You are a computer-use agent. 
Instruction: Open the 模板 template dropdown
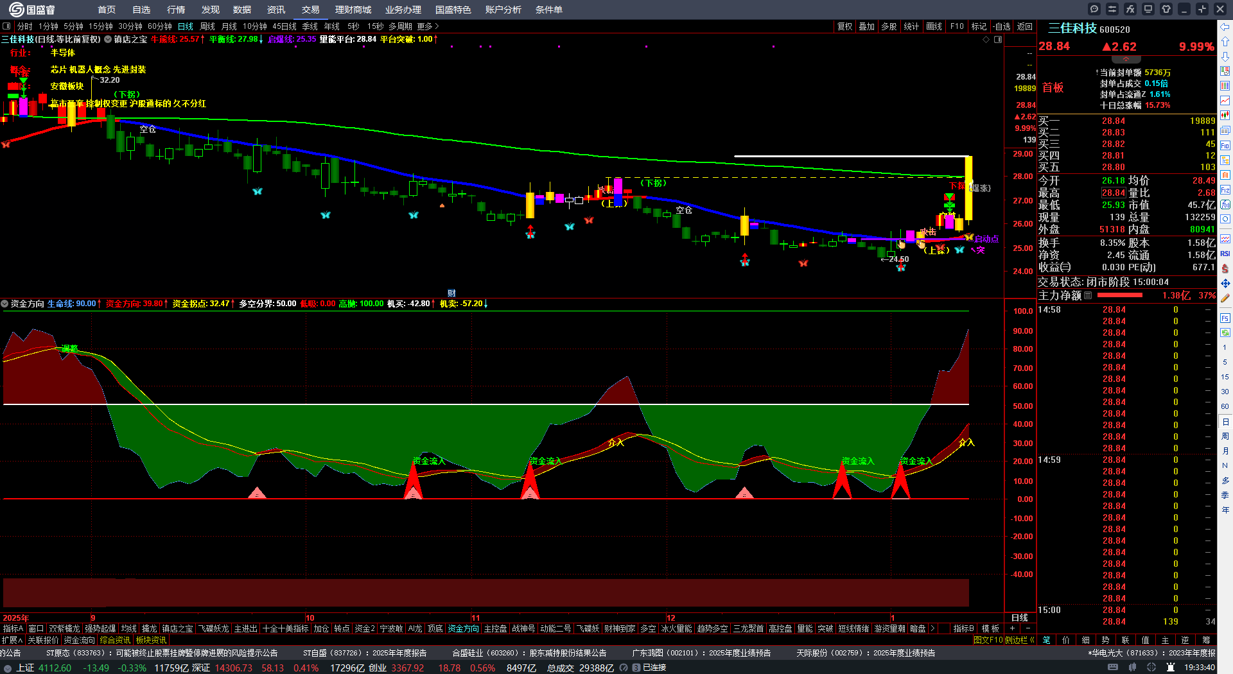[990, 628]
